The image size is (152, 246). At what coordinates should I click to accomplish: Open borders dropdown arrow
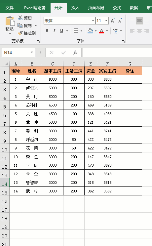[x=81, y=31]
